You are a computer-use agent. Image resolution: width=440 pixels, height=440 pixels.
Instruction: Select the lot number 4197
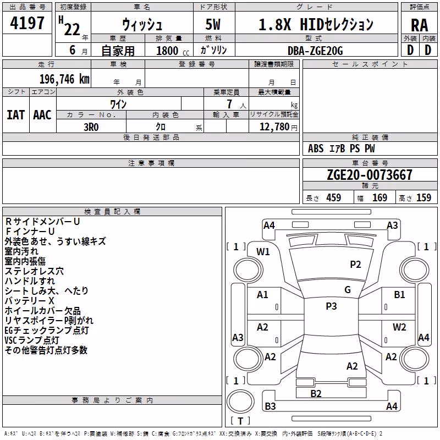27,23
